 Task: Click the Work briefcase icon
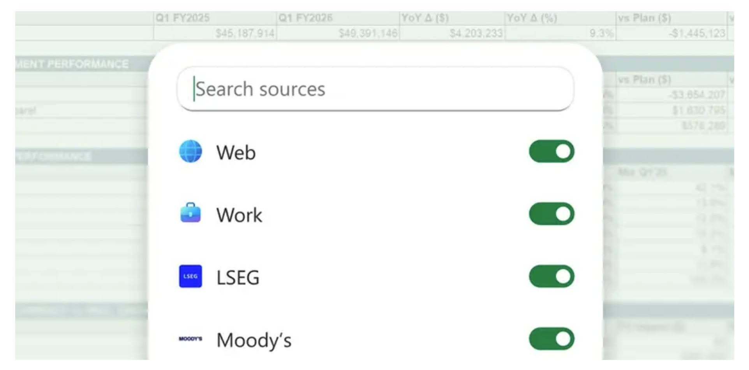(x=190, y=213)
